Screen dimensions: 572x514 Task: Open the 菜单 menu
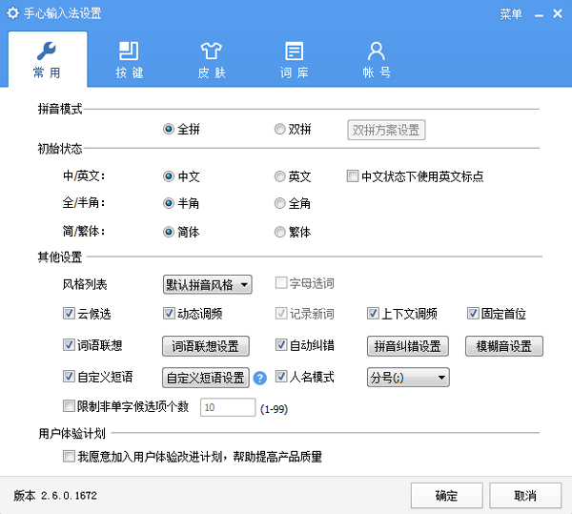tap(511, 14)
